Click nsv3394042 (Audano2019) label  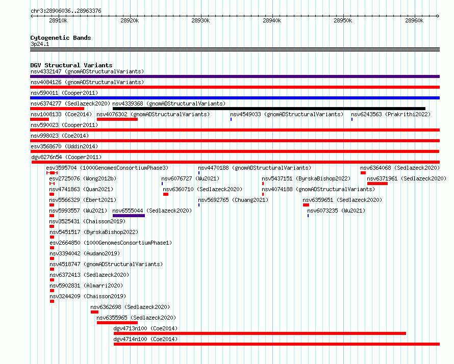pos(85,253)
